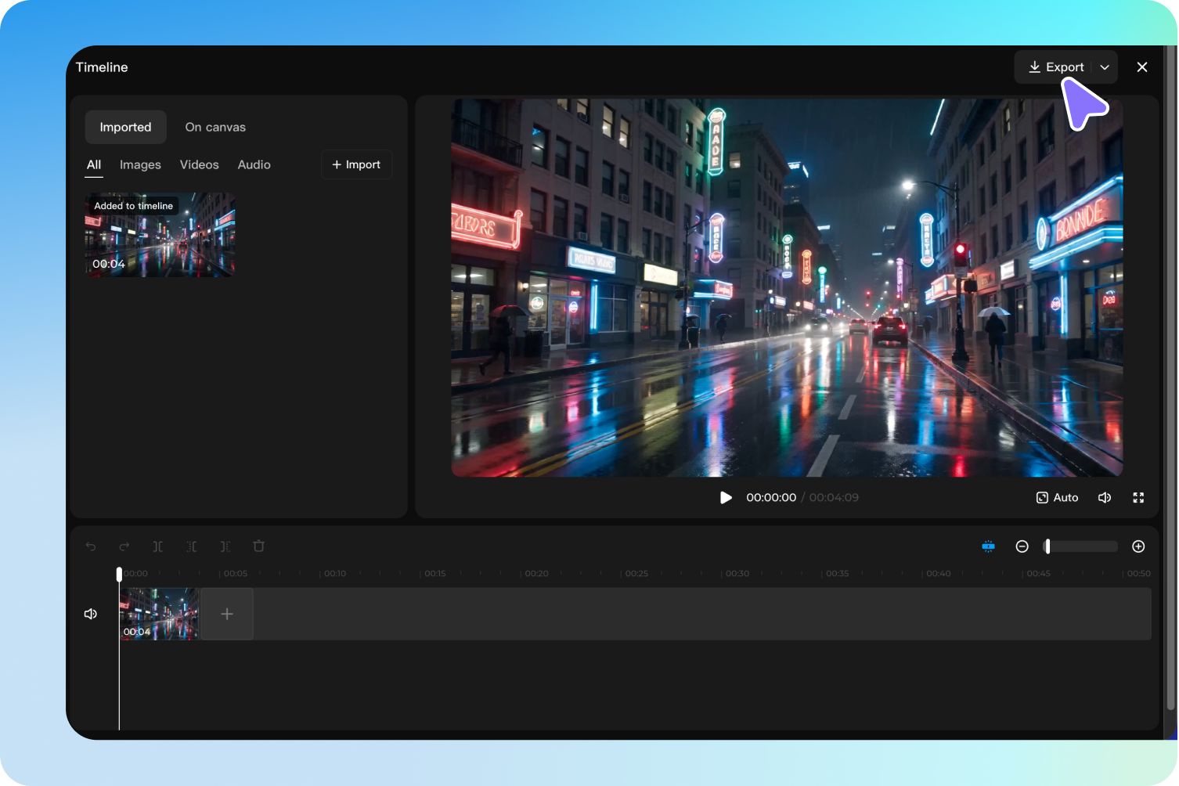
Task: Close the Timeline panel
Action: 1142,67
